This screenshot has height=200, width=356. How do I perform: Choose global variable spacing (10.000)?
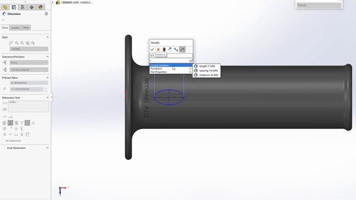[x=206, y=71]
